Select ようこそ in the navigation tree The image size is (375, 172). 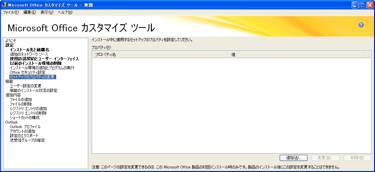point(11,41)
